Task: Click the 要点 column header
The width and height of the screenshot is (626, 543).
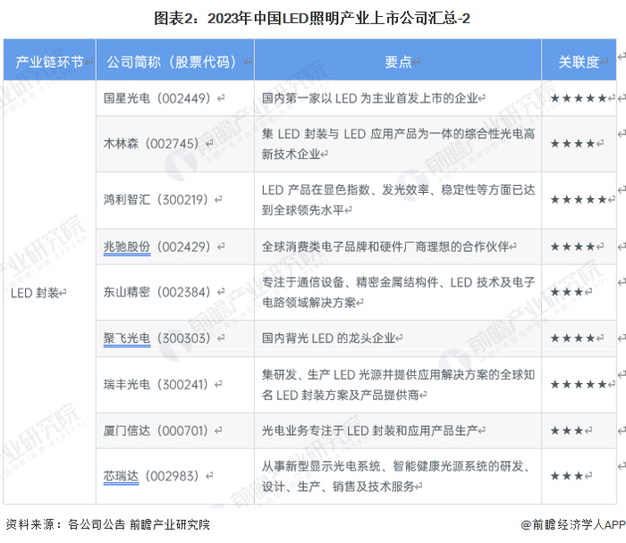Action: tap(398, 60)
